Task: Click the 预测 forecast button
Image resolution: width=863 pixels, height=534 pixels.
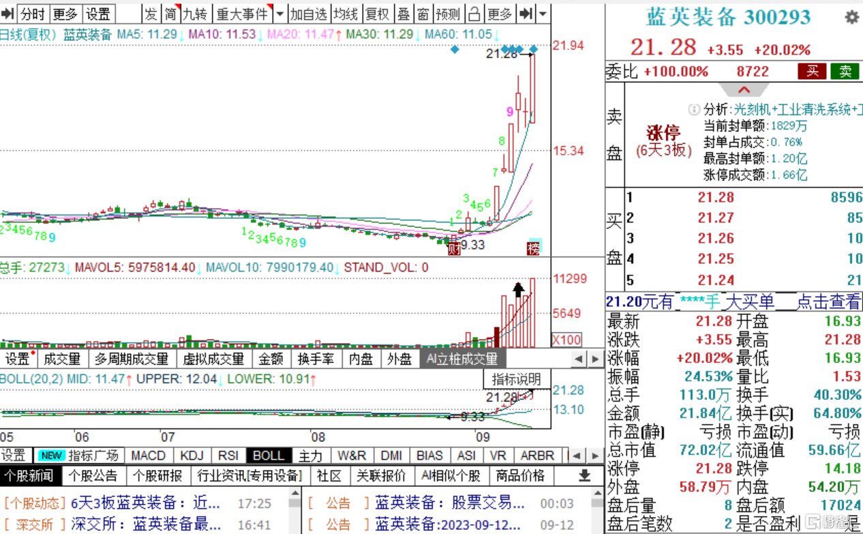Action: tap(447, 13)
